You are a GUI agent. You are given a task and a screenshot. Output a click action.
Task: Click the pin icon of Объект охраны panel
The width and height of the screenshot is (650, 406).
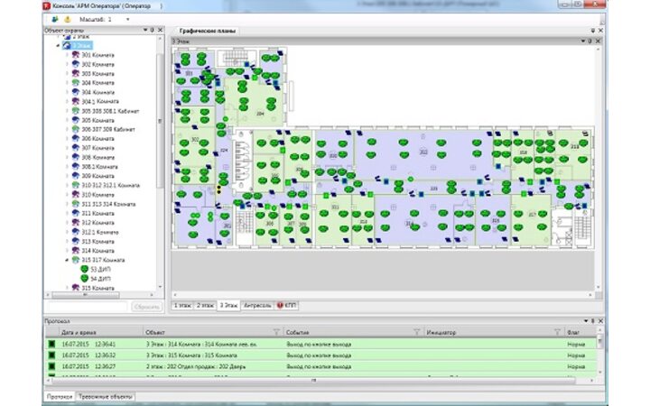(x=153, y=30)
